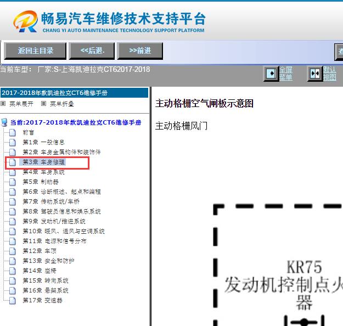Screen dimensions: 343x326
Task: Click the menu collapse icon
Action: tap(43, 104)
